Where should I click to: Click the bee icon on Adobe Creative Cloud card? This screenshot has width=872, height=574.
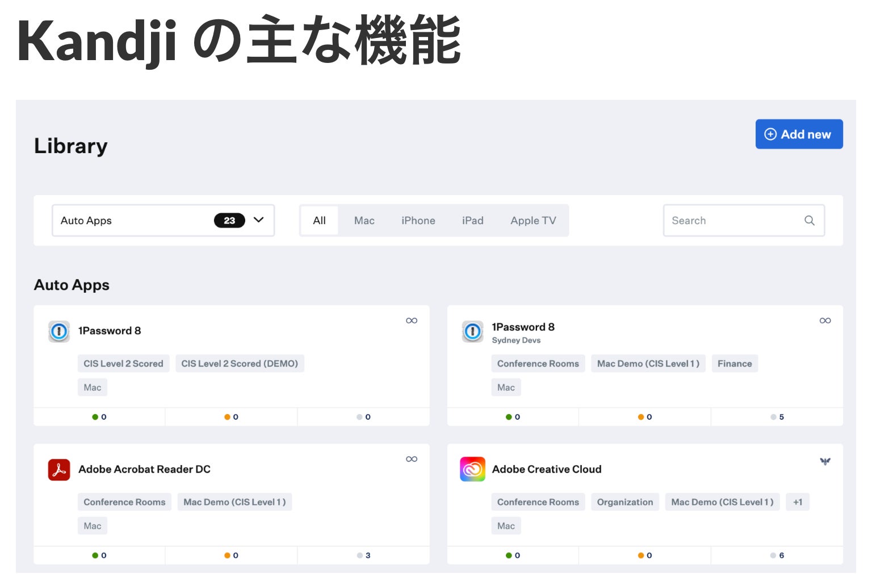[x=825, y=461]
